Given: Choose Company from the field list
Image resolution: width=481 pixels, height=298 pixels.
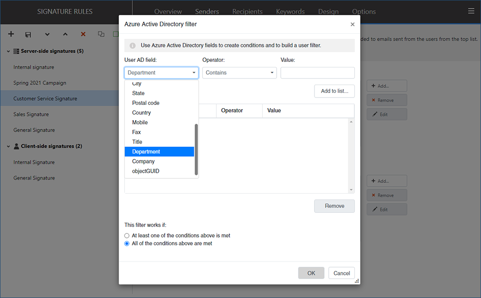Looking at the screenshot, I should tap(159, 161).
